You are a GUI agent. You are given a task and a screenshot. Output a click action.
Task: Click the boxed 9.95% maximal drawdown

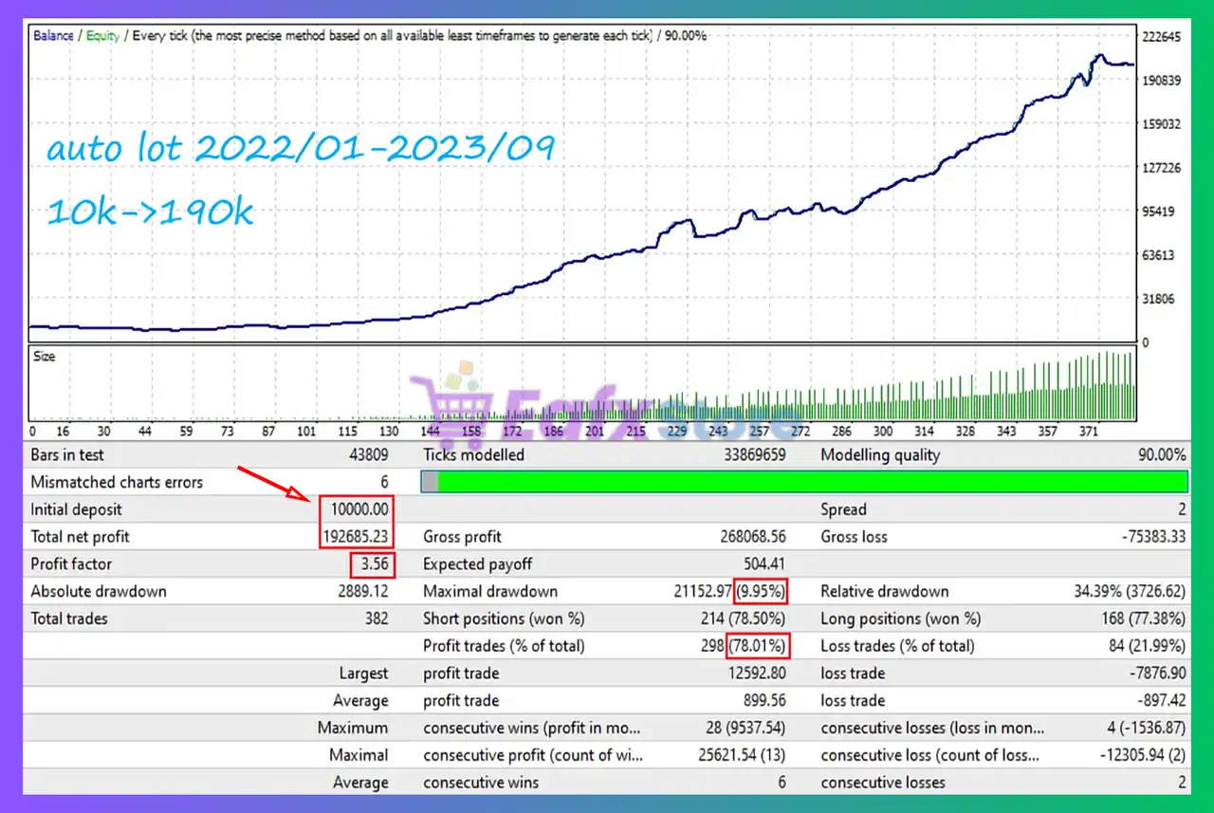(762, 591)
